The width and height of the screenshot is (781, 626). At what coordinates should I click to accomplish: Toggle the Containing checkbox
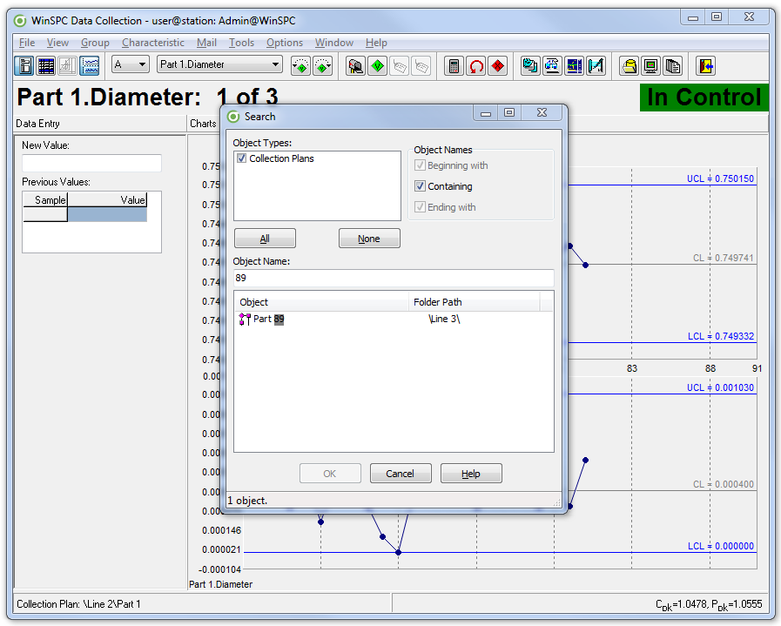[420, 186]
